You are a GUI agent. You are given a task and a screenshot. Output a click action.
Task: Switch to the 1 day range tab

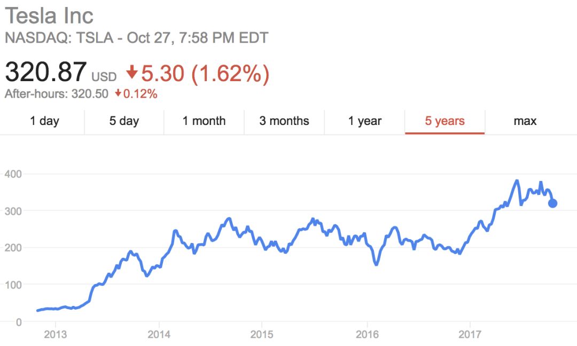tap(44, 121)
